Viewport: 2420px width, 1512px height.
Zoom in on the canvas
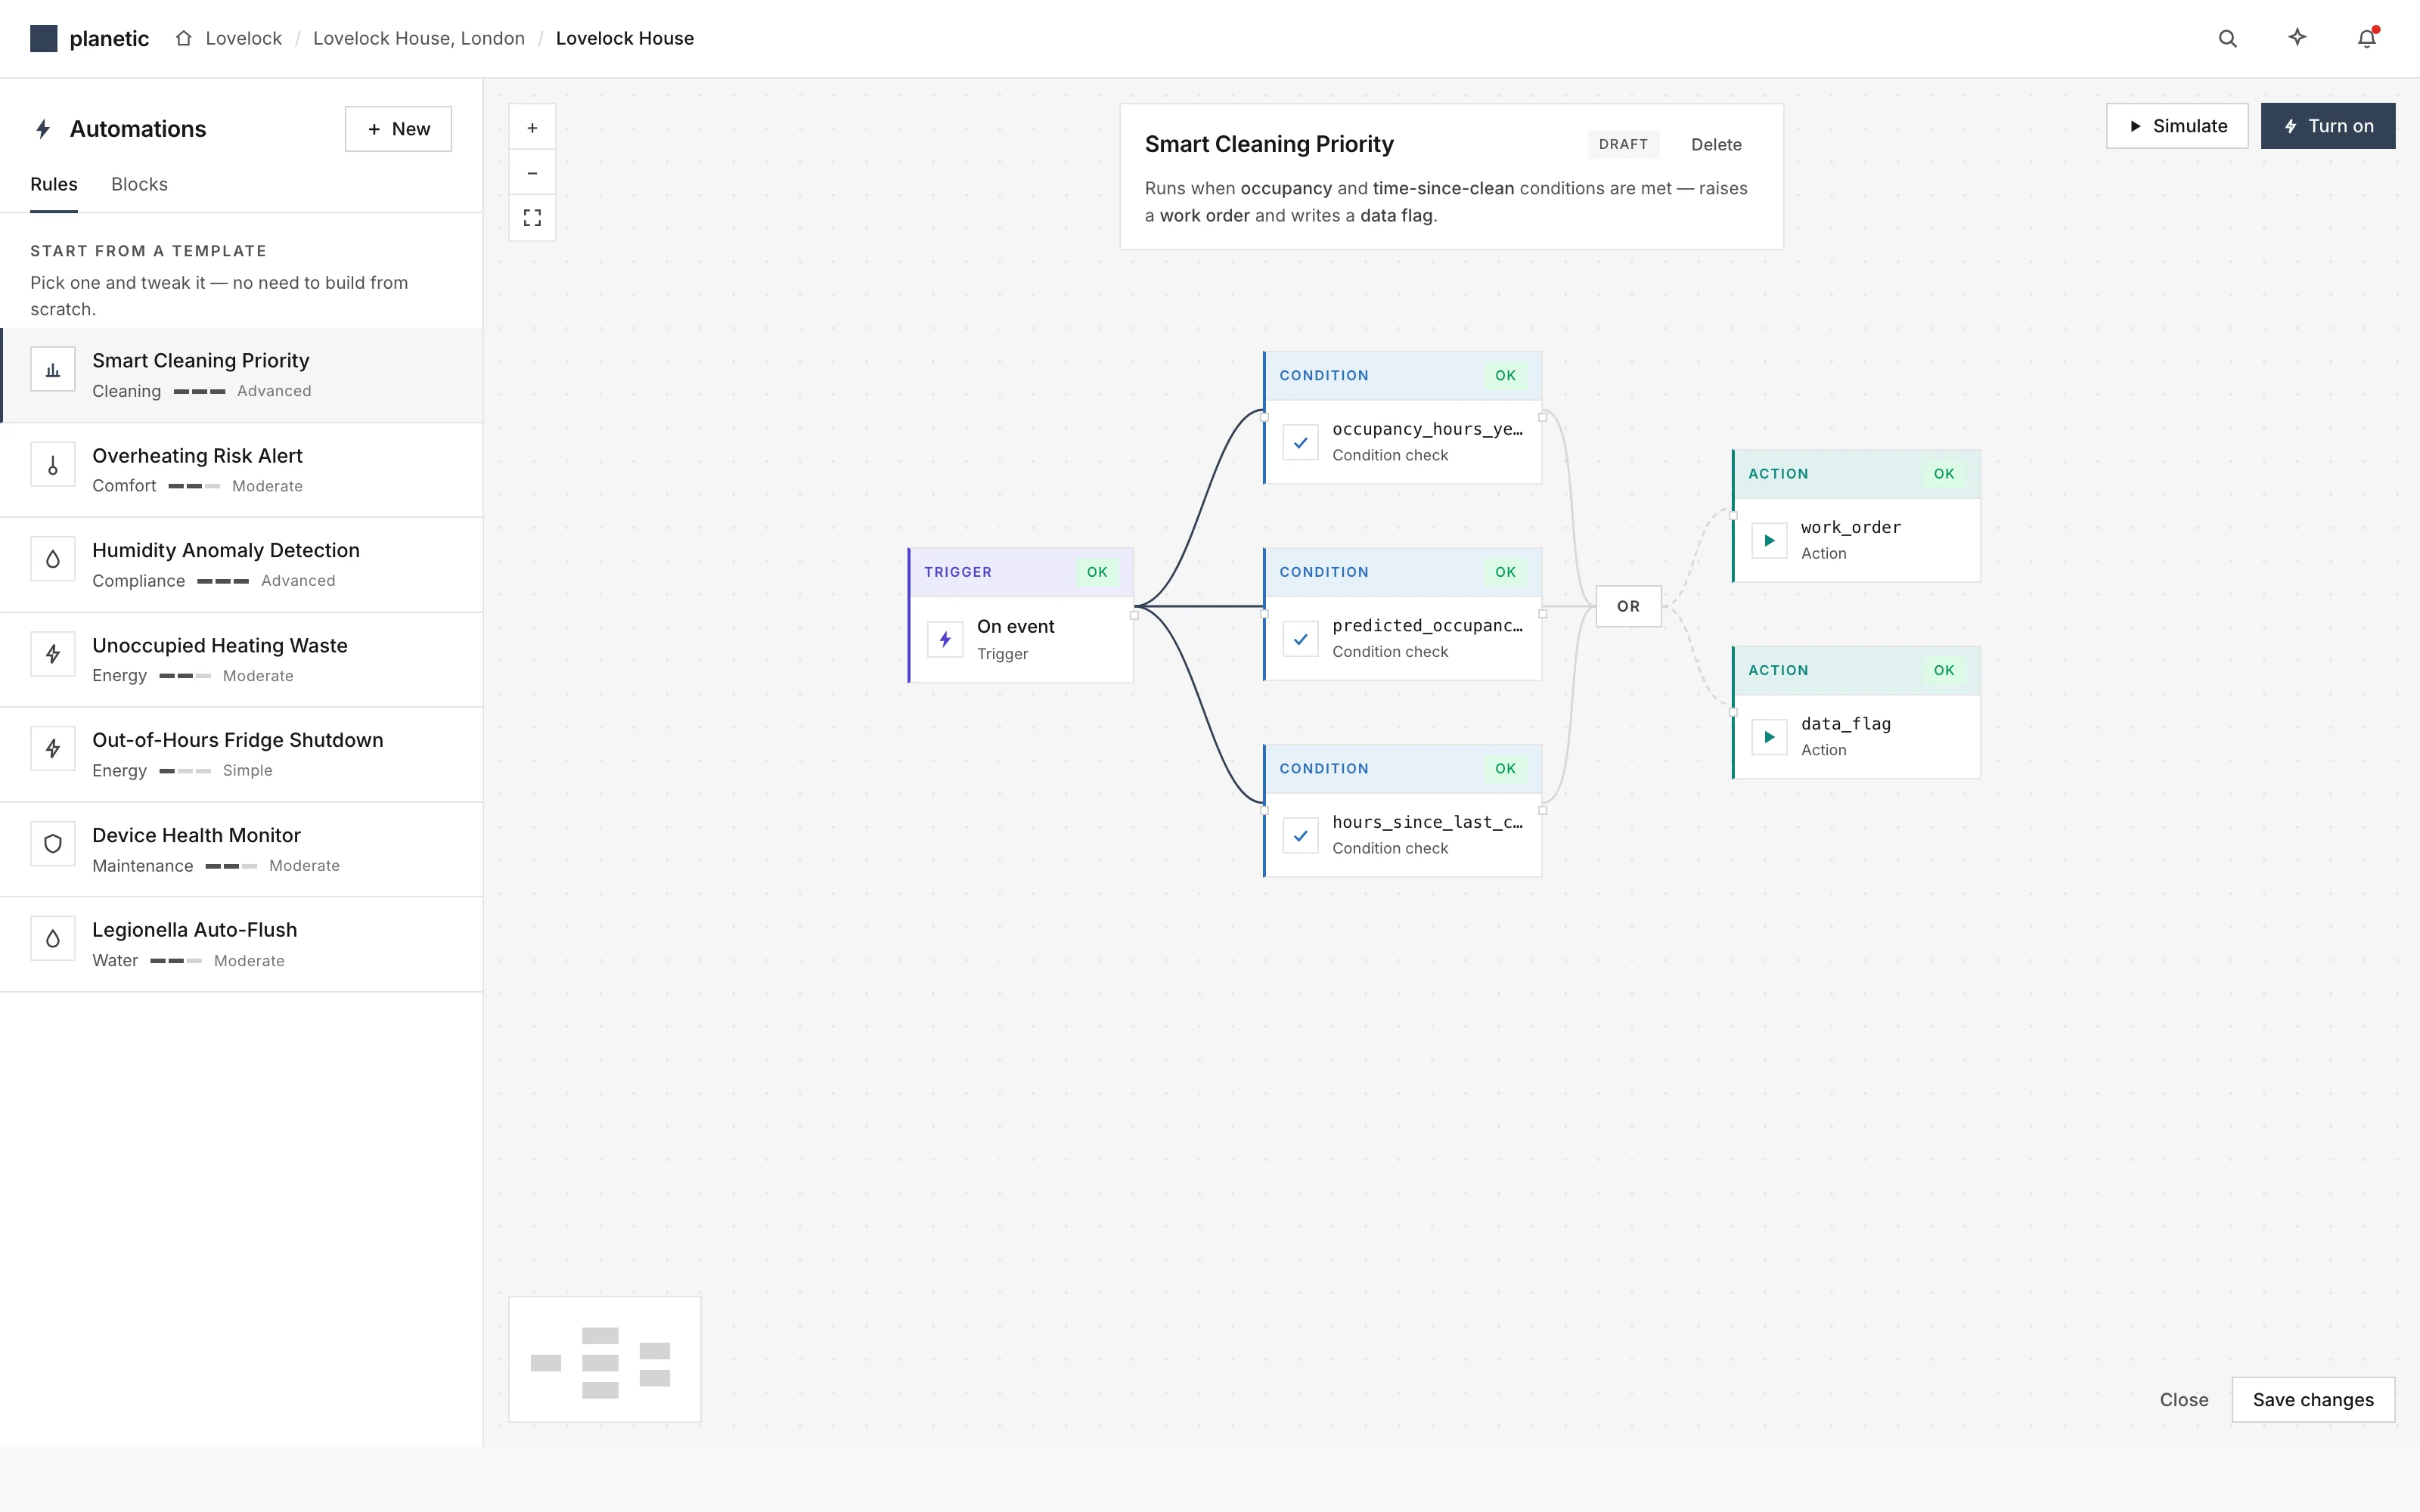point(532,128)
